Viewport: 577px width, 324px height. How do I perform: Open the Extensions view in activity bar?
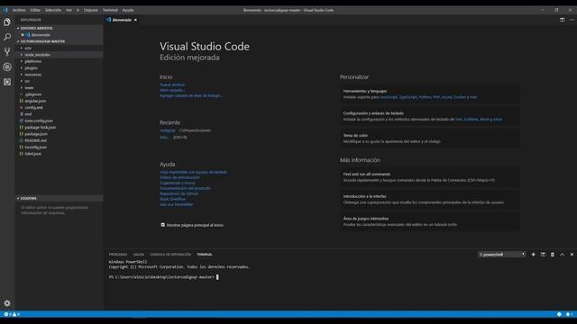[7, 82]
